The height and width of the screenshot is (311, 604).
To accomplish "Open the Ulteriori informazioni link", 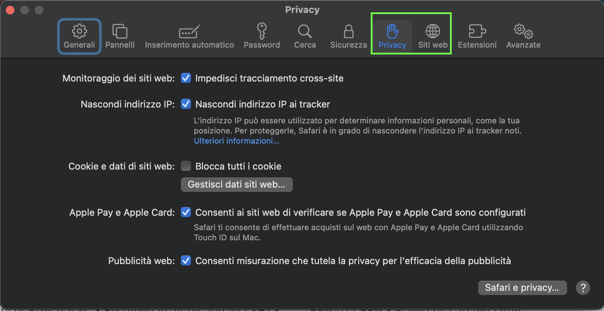I will pos(237,141).
